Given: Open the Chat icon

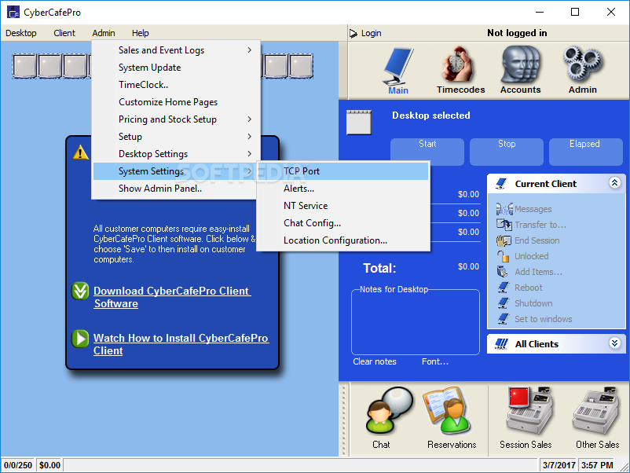Looking at the screenshot, I should click(388, 410).
